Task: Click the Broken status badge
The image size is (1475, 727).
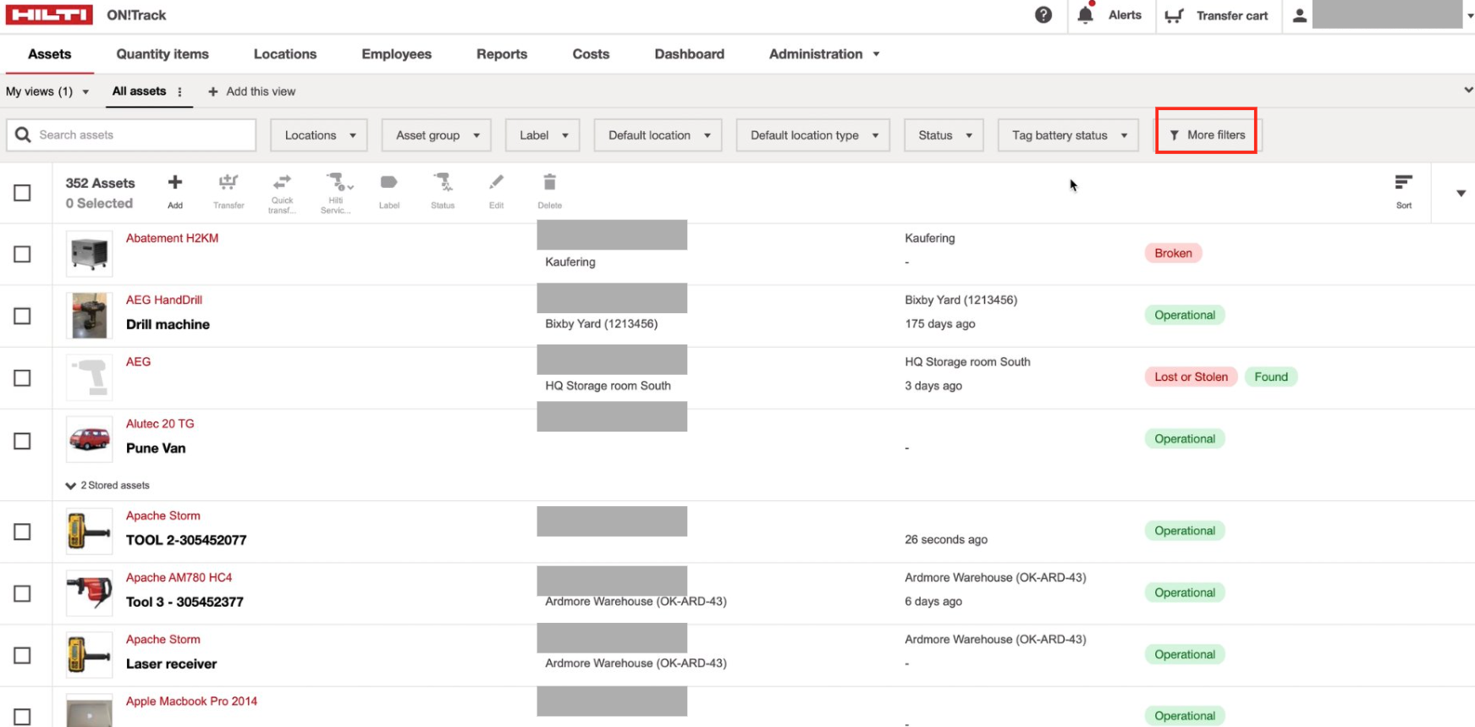Action: click(x=1173, y=253)
